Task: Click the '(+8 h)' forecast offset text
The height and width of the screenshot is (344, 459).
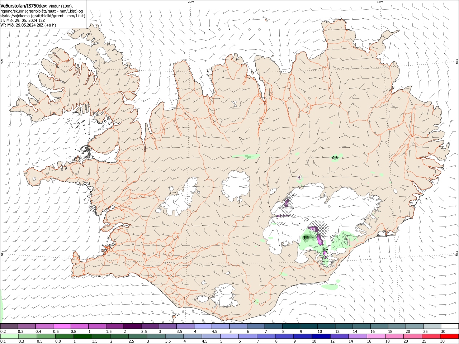Action: 51,25
